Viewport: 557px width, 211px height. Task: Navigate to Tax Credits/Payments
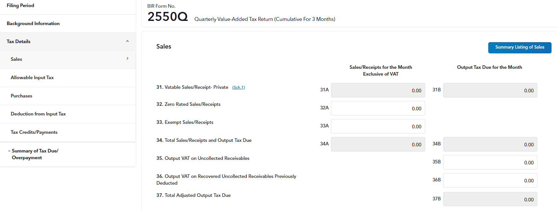pyautogui.click(x=34, y=132)
